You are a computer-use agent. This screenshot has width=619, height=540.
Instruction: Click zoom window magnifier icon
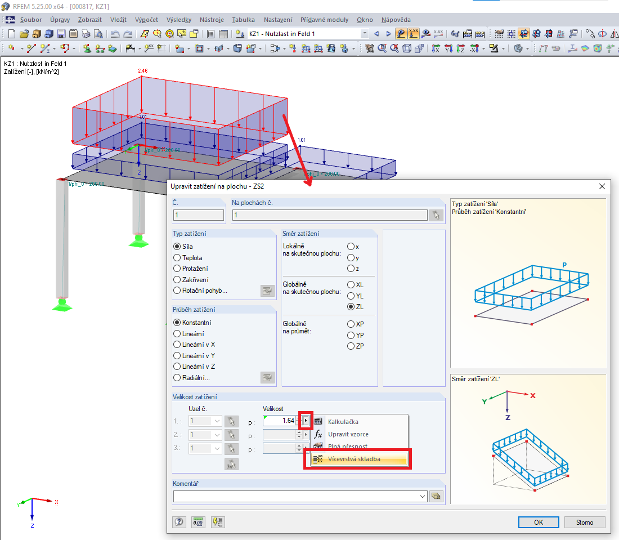382,48
